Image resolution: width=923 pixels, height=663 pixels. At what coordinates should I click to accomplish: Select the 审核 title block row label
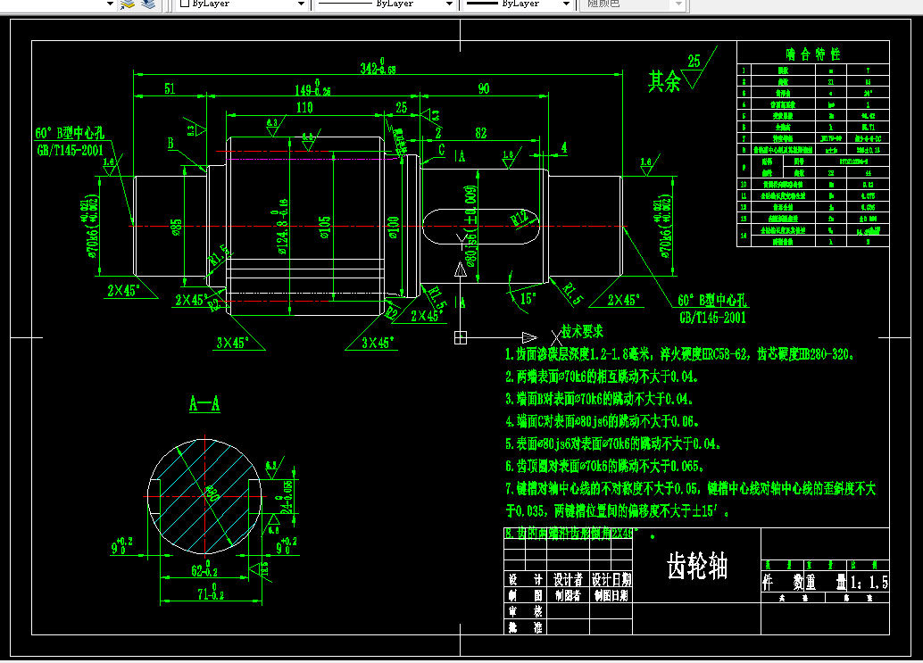[525, 611]
